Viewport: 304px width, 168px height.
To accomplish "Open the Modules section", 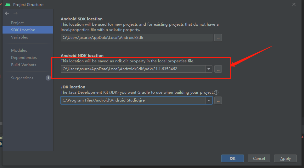I will click(x=19, y=50).
